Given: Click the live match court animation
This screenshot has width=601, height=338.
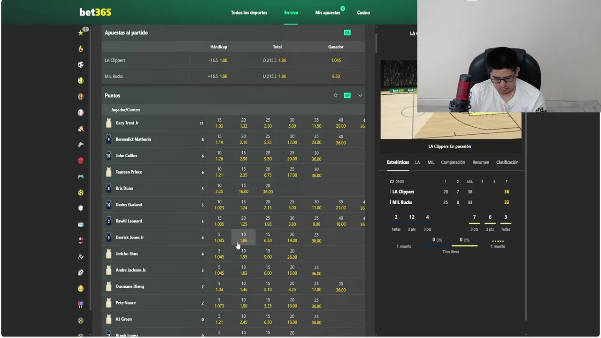Looking at the screenshot, I should [451, 100].
